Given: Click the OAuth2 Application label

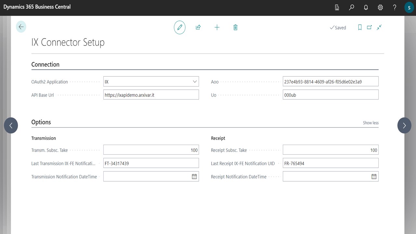Looking at the screenshot, I should (x=50, y=82).
